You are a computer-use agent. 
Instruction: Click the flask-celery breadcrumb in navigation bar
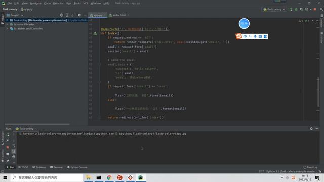coord(10,9)
